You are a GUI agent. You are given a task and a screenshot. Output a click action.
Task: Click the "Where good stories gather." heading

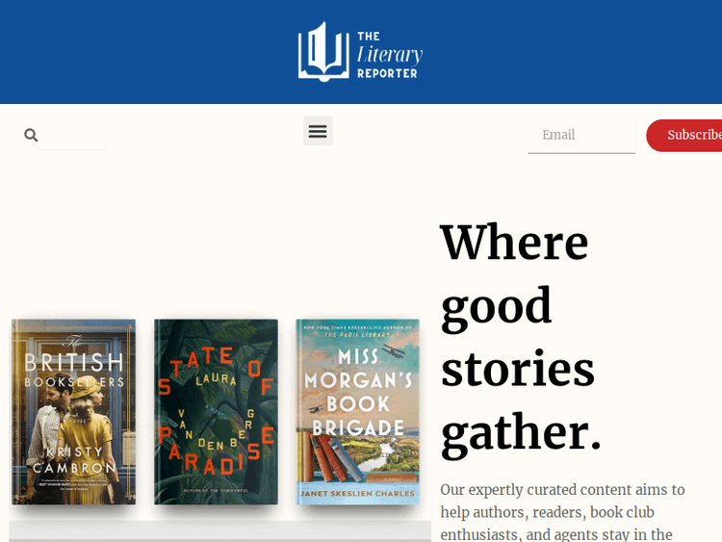coord(521,335)
